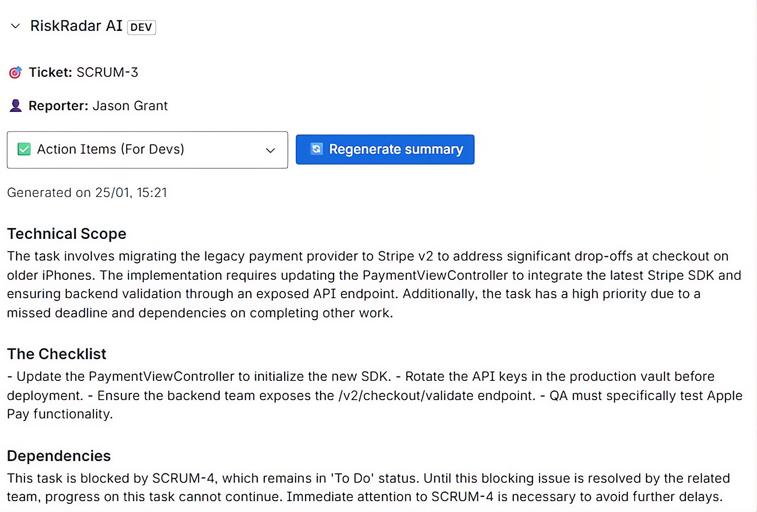Select the Technical Scope section heading

[66, 233]
